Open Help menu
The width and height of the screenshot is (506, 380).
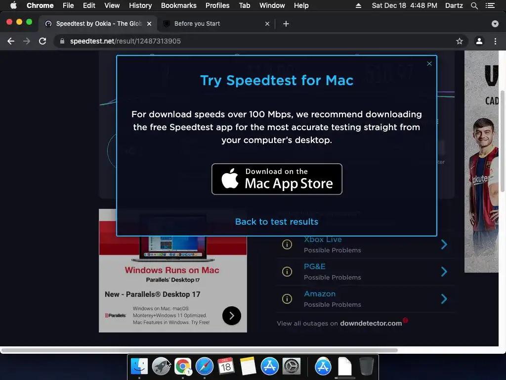301,5
